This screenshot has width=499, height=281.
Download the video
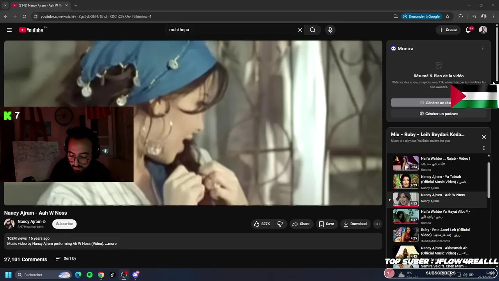[355, 224]
